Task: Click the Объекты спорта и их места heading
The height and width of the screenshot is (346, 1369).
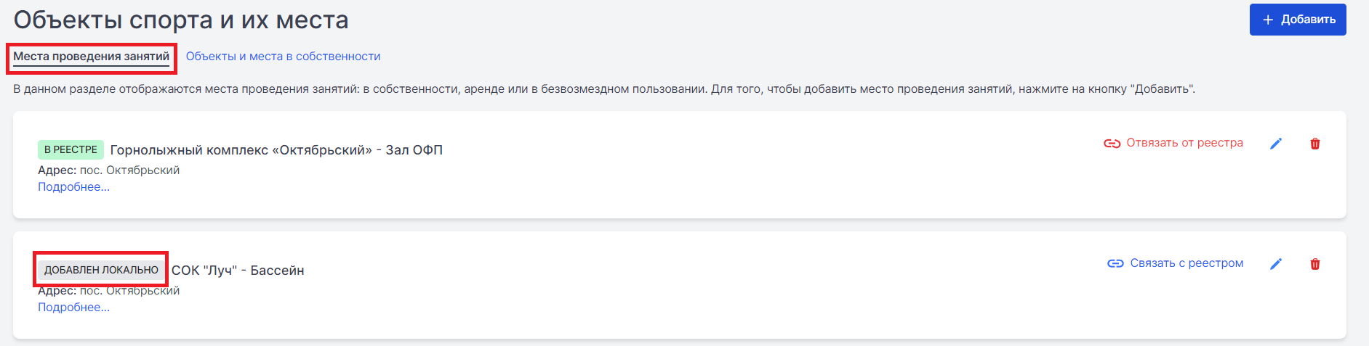Action: 181,20
